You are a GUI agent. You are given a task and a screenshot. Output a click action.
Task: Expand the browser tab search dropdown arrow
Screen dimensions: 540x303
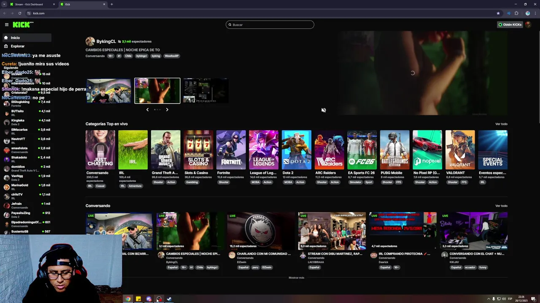coord(4,4)
